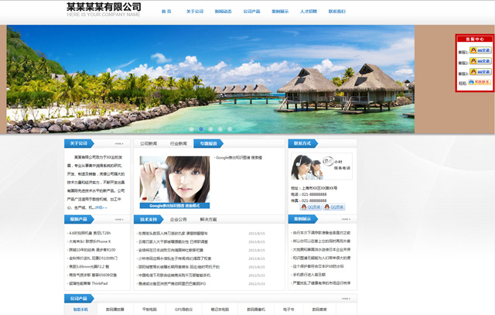
Task: Open the 新闻动态 navigation item
Action: 224,12
